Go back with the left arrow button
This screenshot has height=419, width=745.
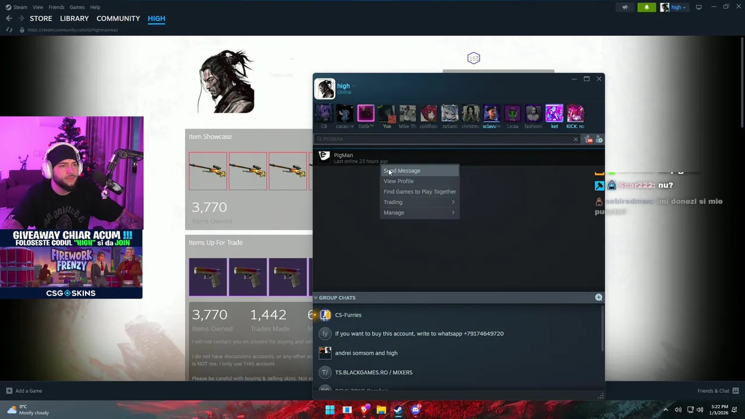[9, 19]
